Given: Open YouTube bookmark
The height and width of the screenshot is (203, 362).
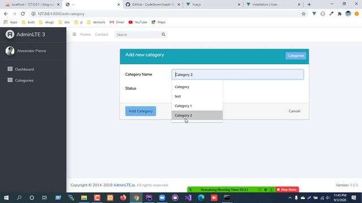Looking at the screenshot, I should 137,22.
